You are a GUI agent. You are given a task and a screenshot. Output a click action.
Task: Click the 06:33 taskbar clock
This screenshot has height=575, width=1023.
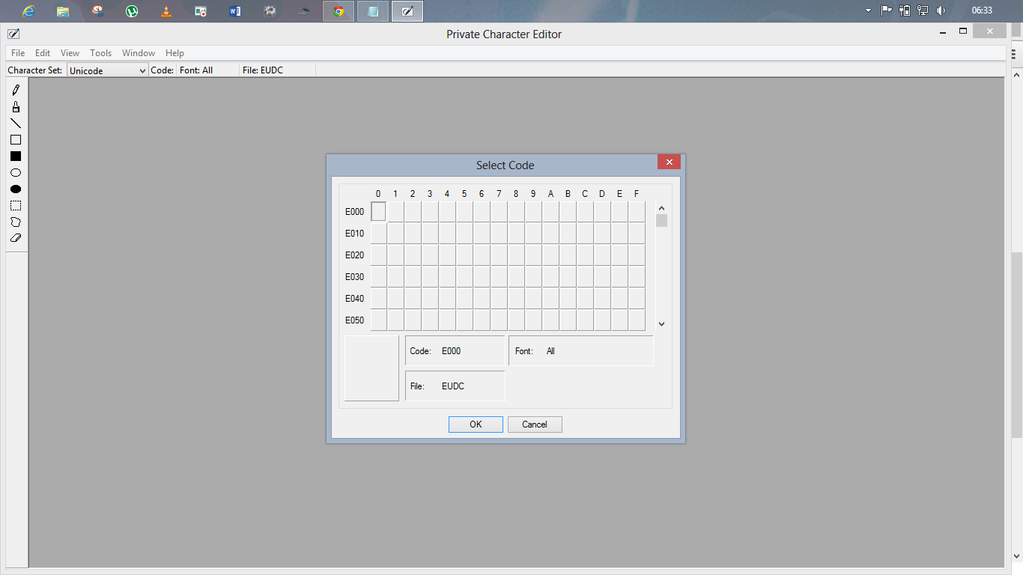coord(982,10)
